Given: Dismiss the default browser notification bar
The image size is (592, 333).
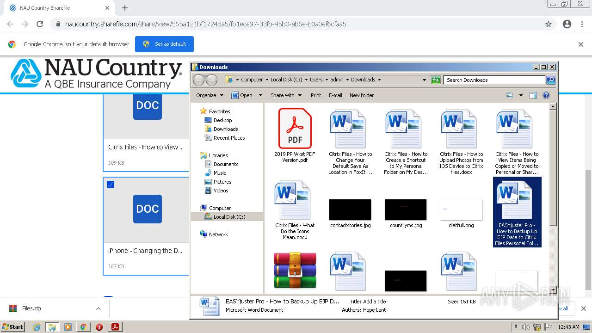Looking at the screenshot, I should [581, 44].
